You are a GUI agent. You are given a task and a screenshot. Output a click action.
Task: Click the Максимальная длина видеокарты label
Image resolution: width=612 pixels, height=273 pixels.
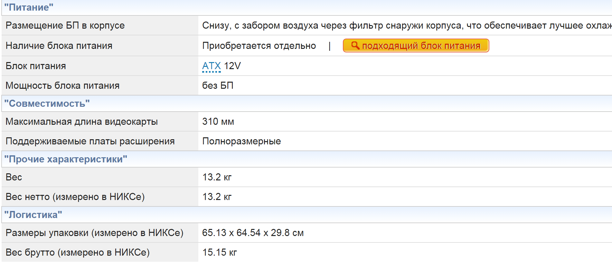click(82, 122)
